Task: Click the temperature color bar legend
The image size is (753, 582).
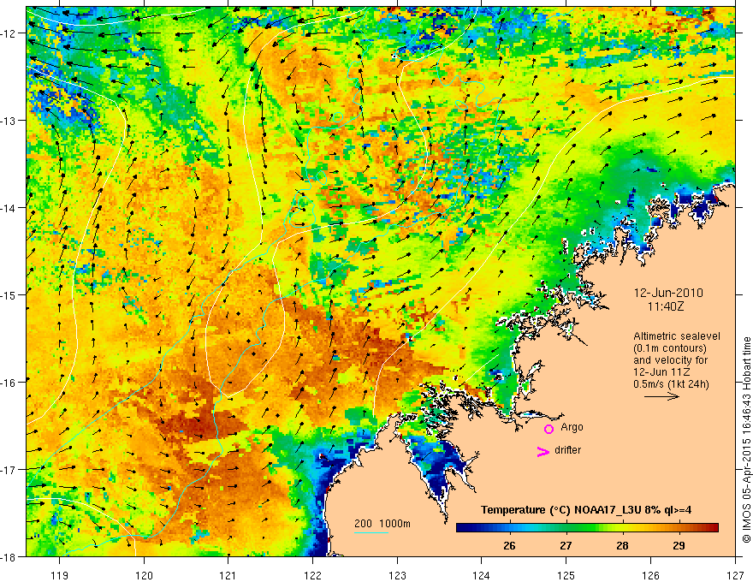Action: (587, 528)
